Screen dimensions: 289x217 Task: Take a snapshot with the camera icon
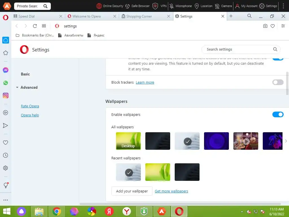(265, 26)
